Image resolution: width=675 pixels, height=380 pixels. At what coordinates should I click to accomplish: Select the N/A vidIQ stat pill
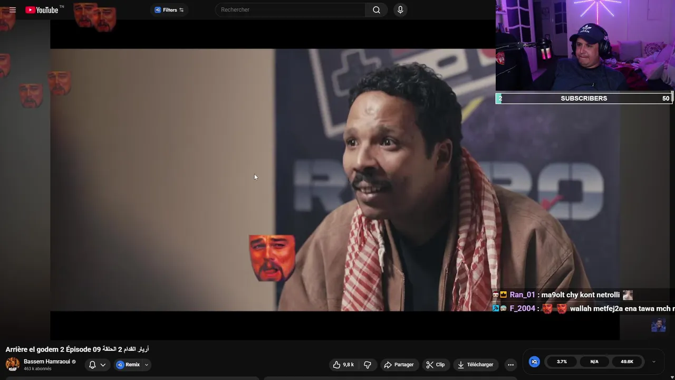594,362
